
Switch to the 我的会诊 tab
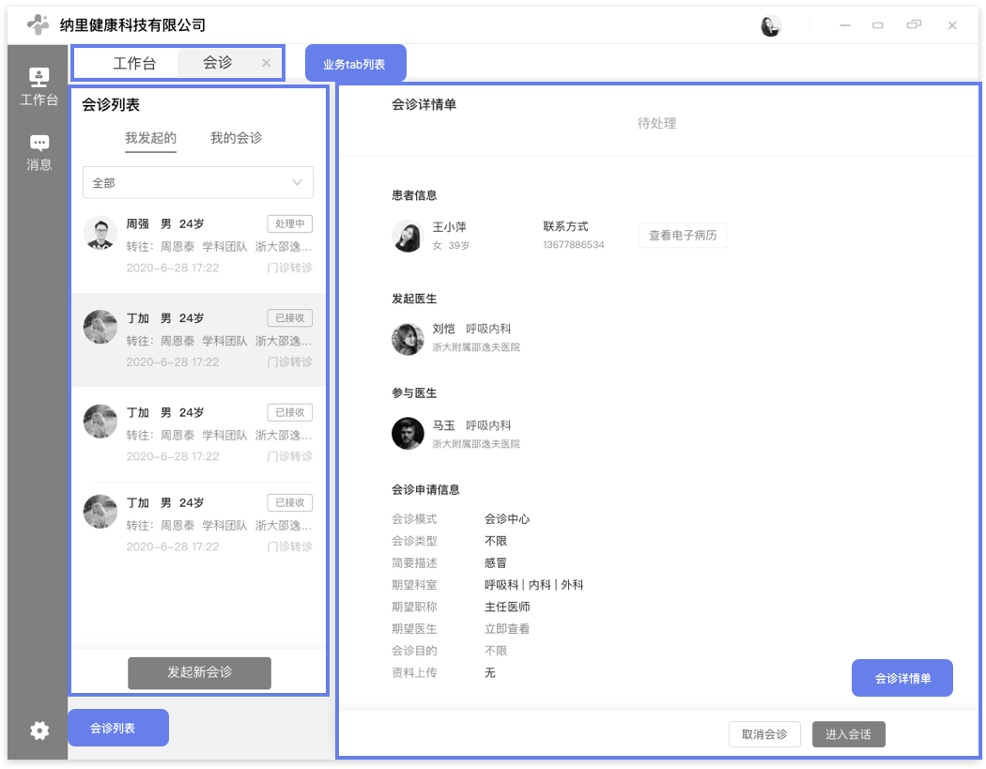click(x=238, y=137)
